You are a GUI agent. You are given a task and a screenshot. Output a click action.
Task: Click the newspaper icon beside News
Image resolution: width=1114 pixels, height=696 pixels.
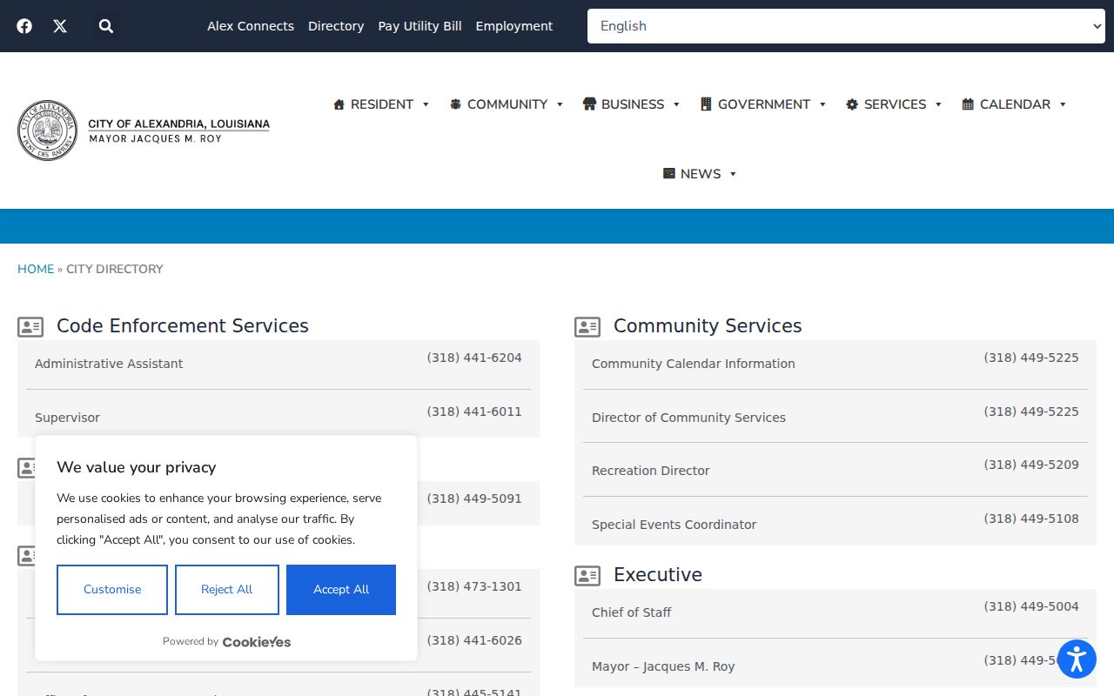[x=669, y=174]
